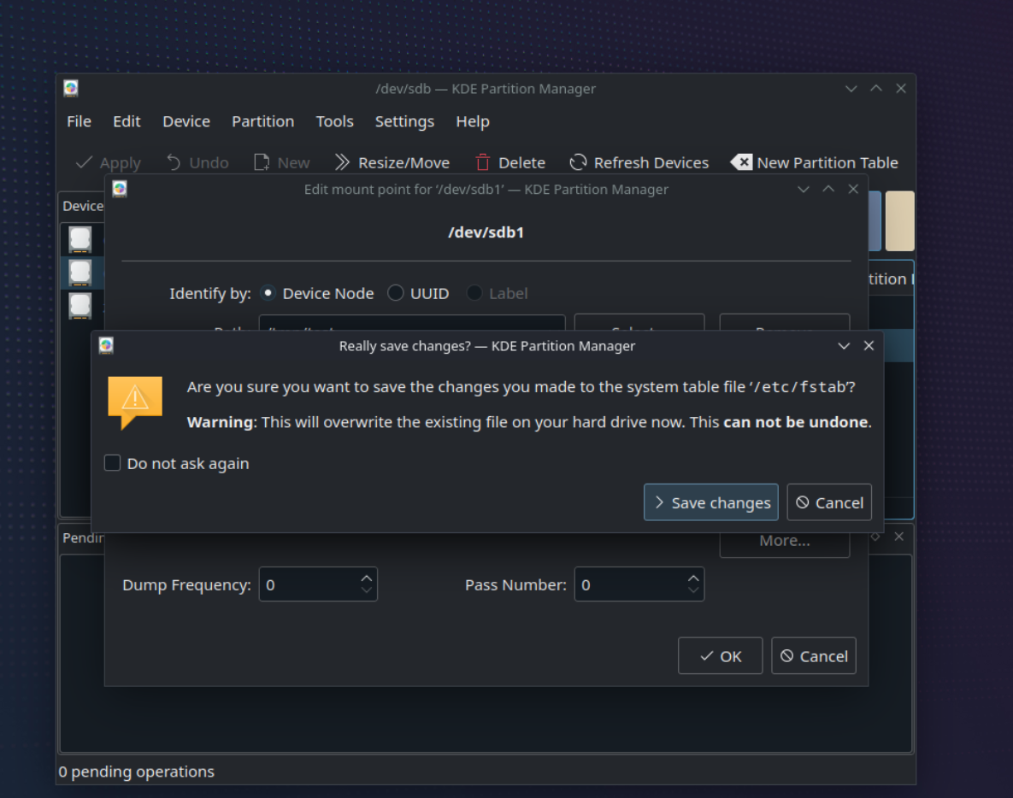Choose UUID as identify method

coord(396,293)
